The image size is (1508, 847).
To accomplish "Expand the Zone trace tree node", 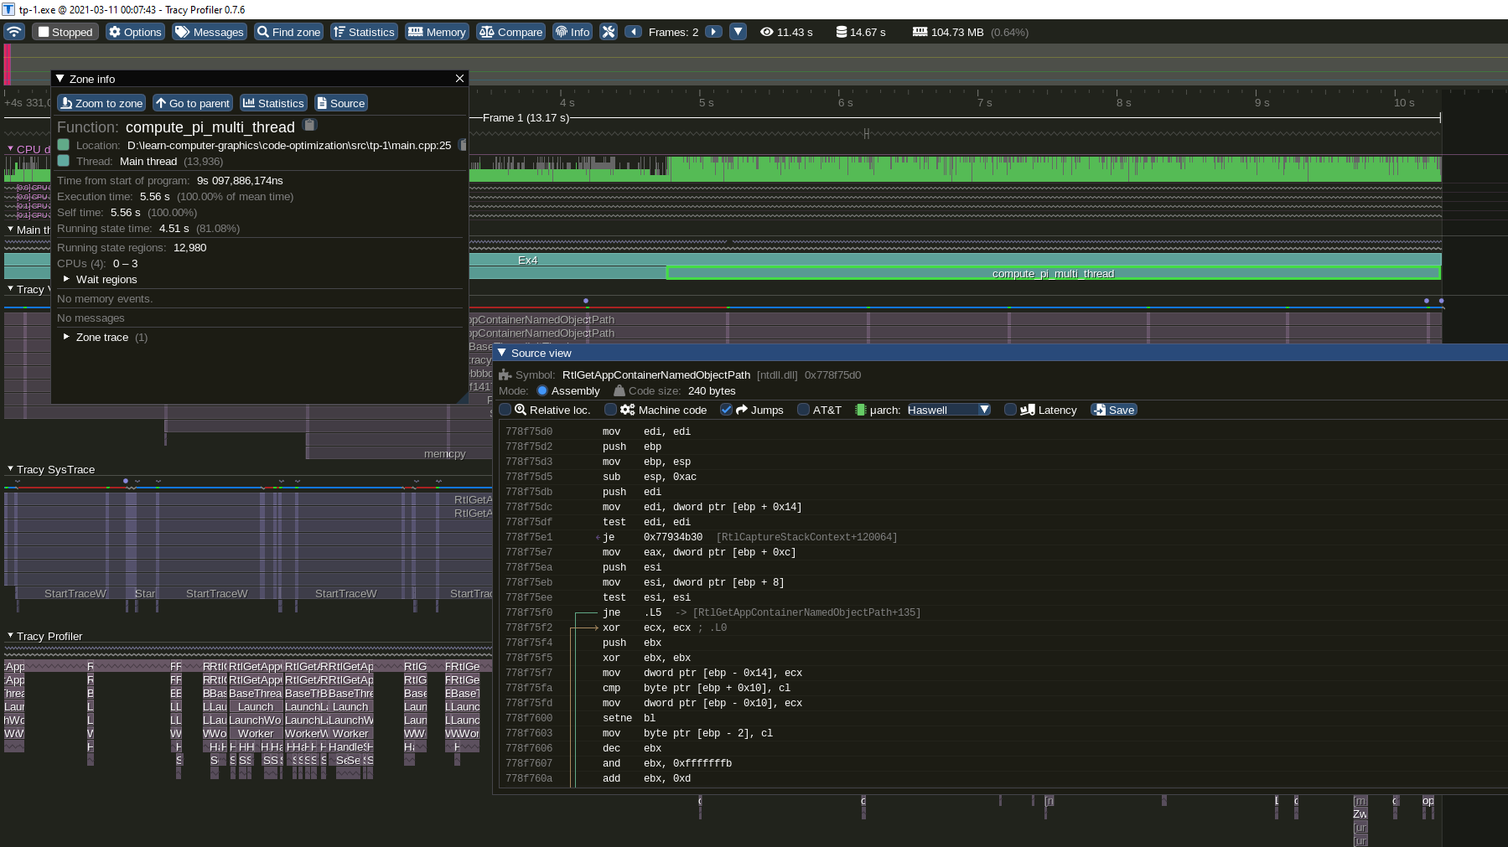I will point(66,337).
